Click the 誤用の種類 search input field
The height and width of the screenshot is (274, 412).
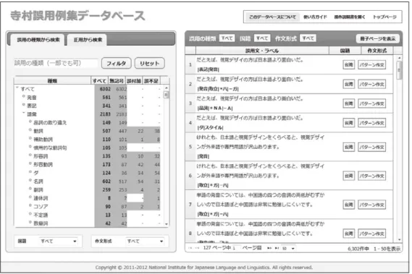click(56, 63)
